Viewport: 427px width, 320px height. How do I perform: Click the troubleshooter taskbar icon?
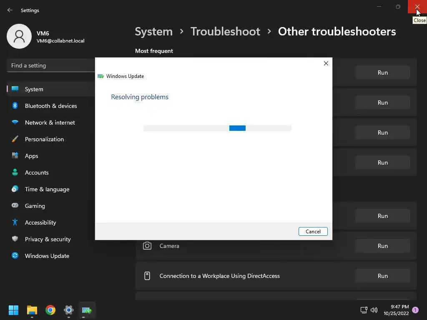click(87, 310)
